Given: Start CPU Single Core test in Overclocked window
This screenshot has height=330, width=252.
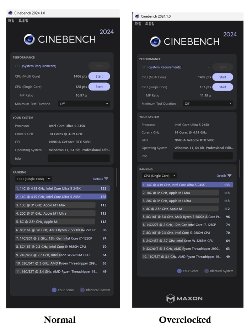Looking at the screenshot, I should click(223, 87).
